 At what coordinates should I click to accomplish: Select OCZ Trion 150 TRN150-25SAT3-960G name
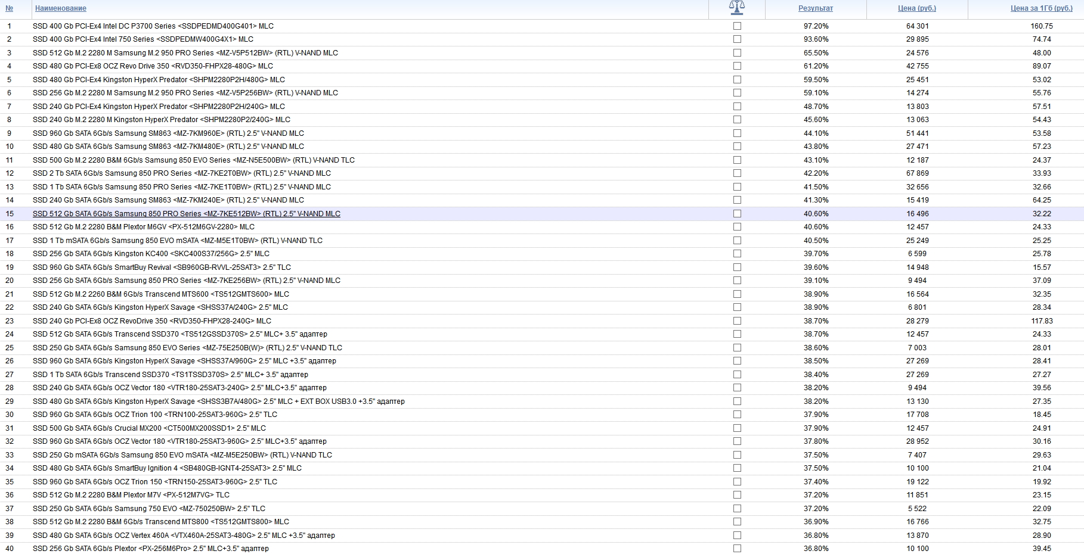pos(155,482)
